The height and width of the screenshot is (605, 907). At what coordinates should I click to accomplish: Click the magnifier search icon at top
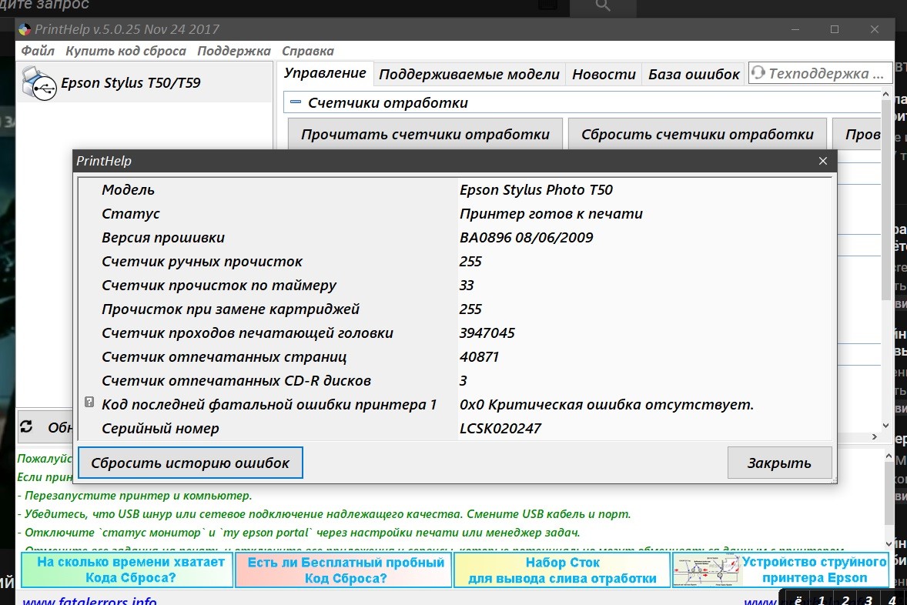[x=603, y=5]
